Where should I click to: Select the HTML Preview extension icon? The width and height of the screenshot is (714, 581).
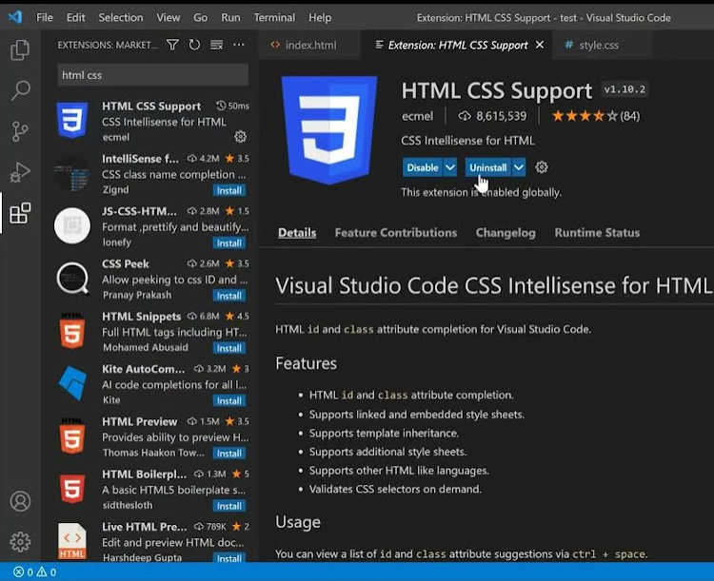click(x=72, y=436)
